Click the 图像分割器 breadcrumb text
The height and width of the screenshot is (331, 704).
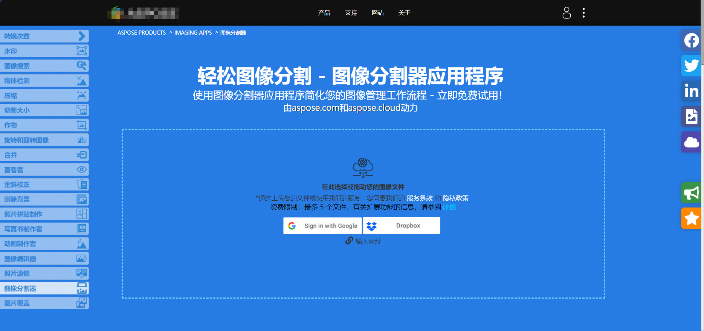tap(233, 33)
